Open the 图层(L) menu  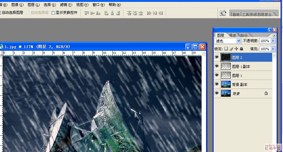[x=34, y=5]
